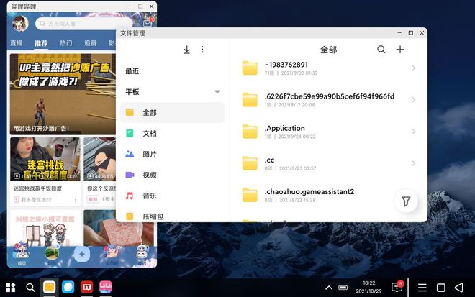Screen dimensions: 475x297
Task: Open the .chaozhuo.gameassistant2 folder
Action: click(x=329, y=196)
